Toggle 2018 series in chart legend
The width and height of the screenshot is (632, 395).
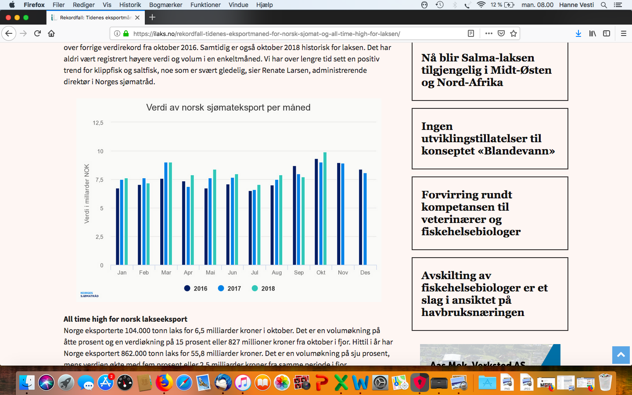[x=263, y=288]
